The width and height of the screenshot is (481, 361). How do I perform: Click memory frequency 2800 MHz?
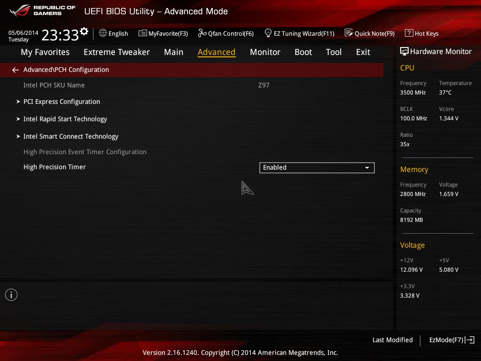pyautogui.click(x=413, y=194)
